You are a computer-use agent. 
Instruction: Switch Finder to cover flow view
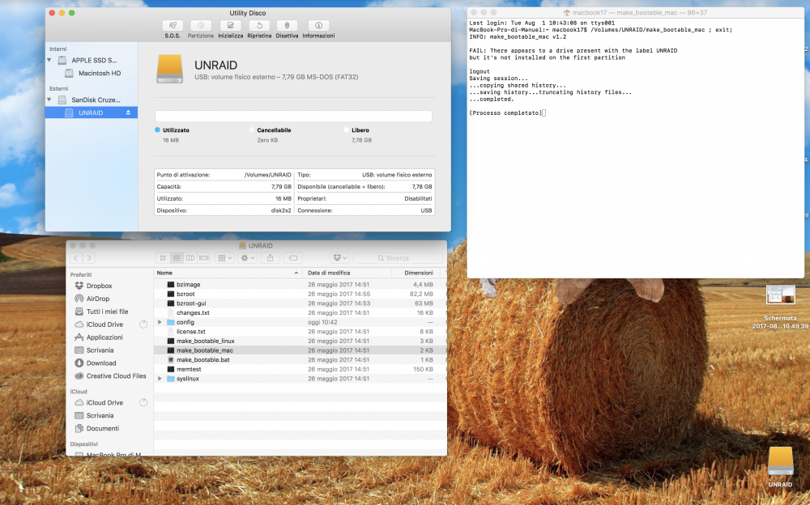(204, 257)
